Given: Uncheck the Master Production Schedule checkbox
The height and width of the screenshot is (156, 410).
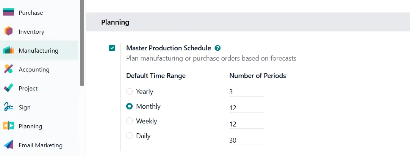Looking at the screenshot, I should [x=112, y=48].
